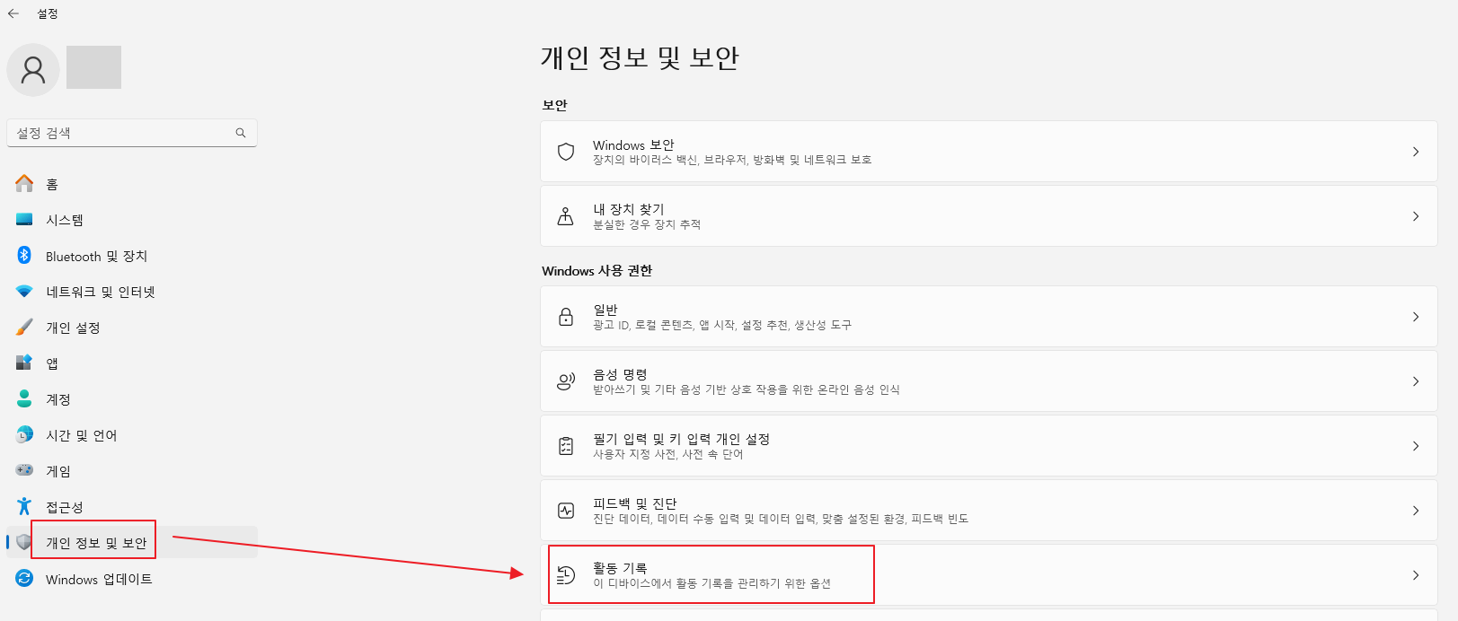Open 피드백 및 진단 settings
Viewport: 1458px width, 621px height.
pyautogui.click(x=989, y=511)
